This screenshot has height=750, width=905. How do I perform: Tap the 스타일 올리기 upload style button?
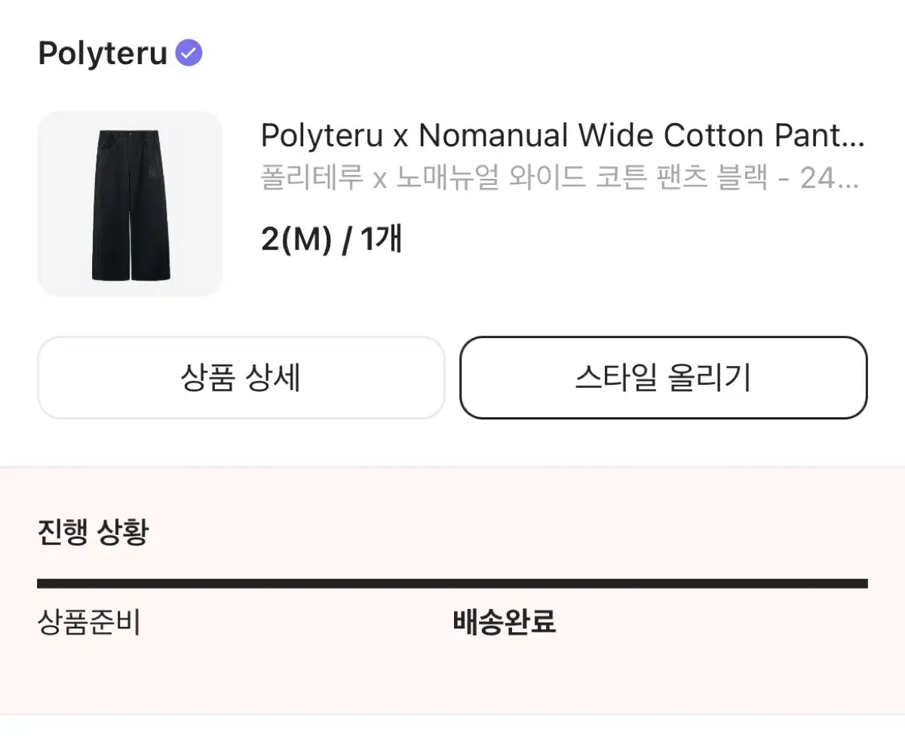pyautogui.click(x=664, y=377)
